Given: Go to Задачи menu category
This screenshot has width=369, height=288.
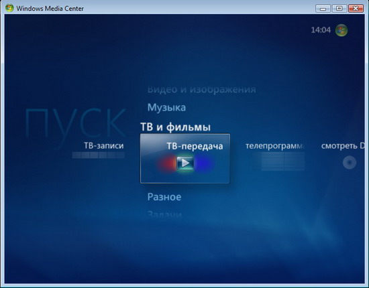Looking at the screenshot, I should click(164, 214).
